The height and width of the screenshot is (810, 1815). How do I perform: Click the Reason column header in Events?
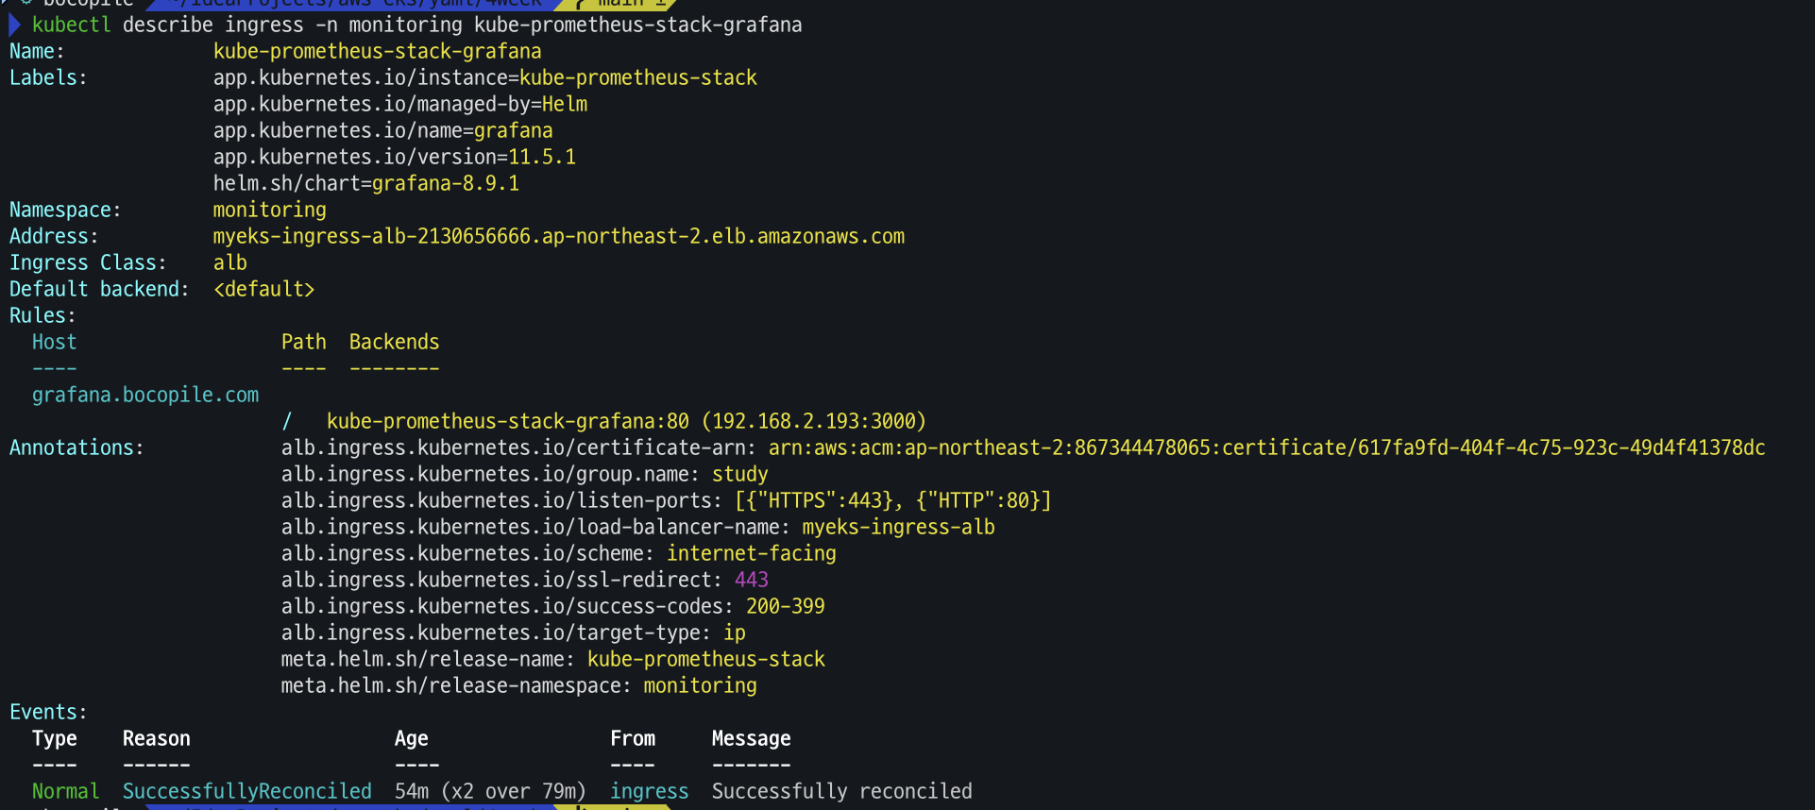point(157,738)
